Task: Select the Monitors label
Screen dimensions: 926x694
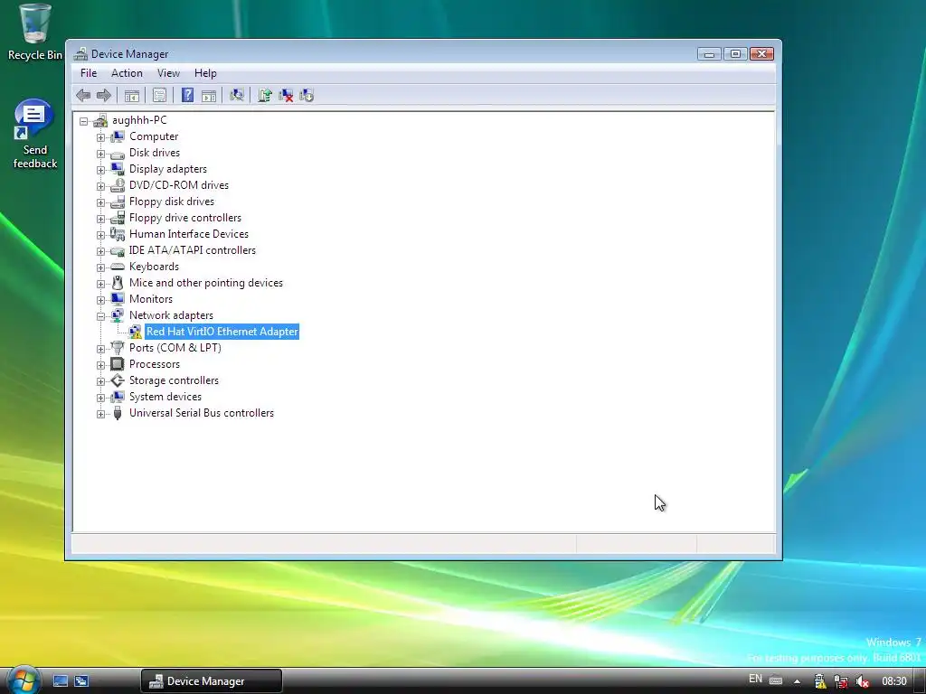Action: (x=151, y=299)
